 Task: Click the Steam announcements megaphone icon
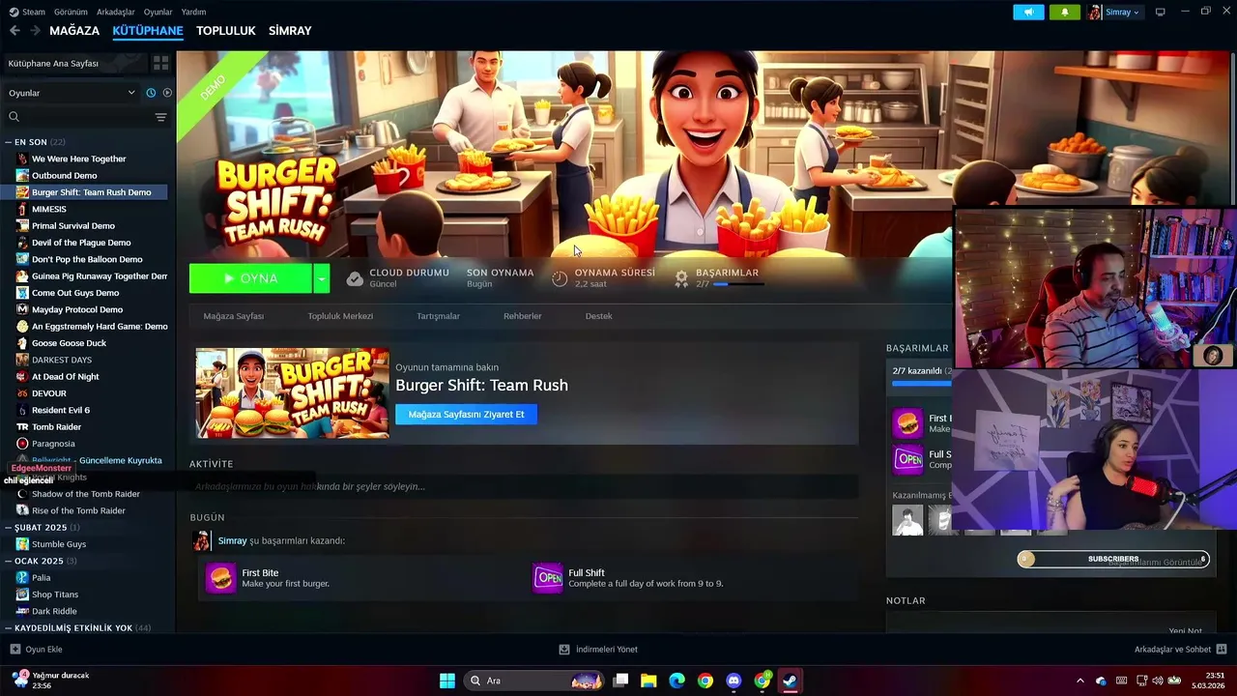click(x=1028, y=12)
